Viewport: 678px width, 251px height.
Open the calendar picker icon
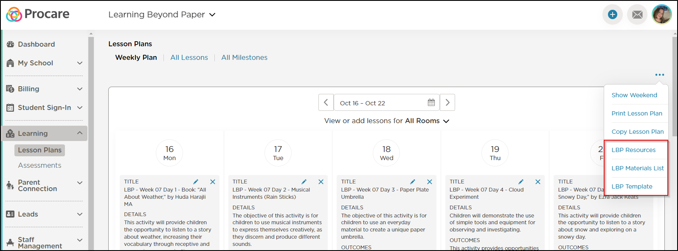tap(431, 102)
